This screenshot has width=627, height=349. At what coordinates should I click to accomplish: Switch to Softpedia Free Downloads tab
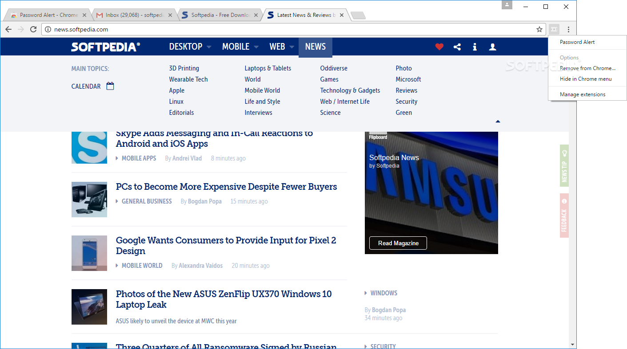coord(220,15)
